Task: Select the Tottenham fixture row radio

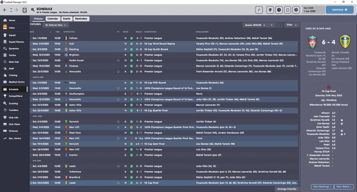Action: pyautogui.click(x=31, y=172)
